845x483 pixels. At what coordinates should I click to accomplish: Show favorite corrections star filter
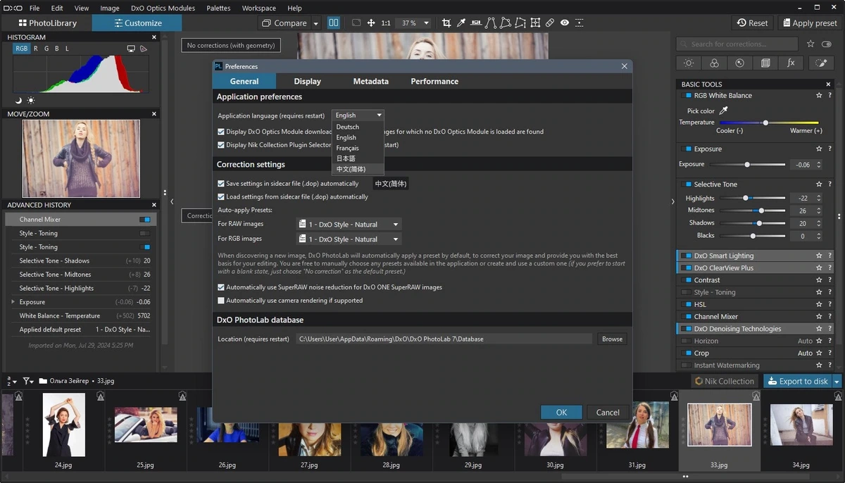click(x=811, y=44)
